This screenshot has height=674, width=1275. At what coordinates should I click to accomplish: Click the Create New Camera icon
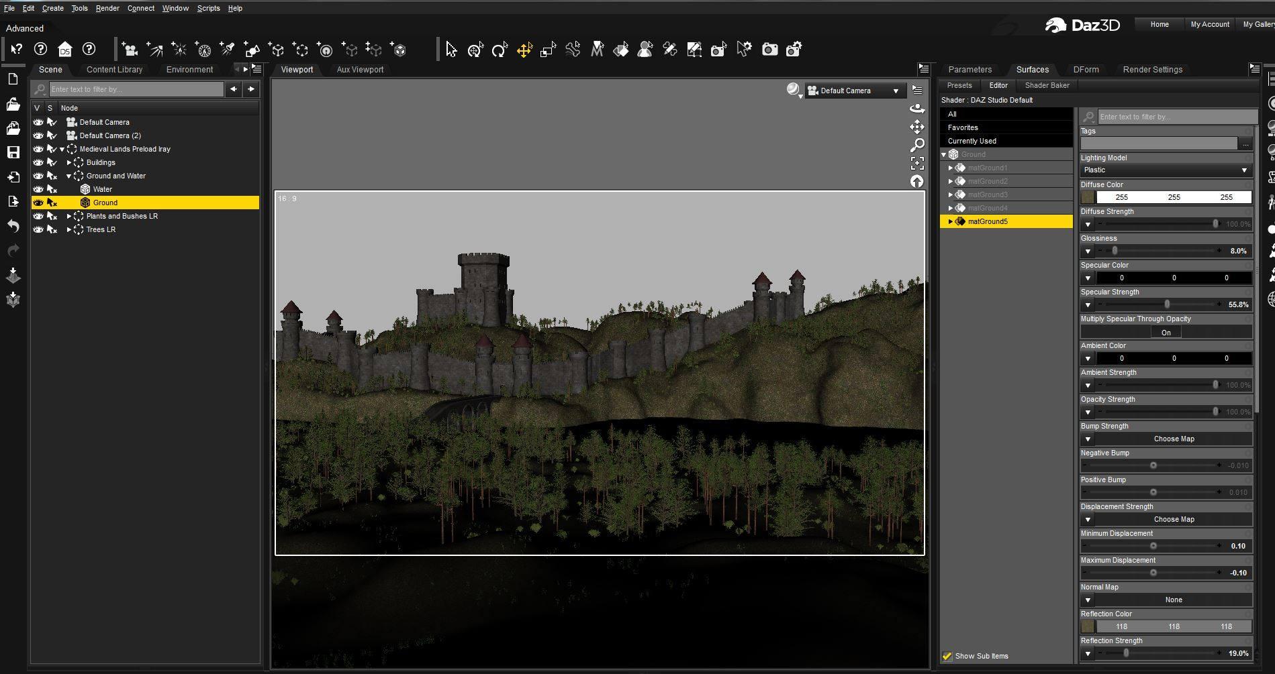tap(130, 50)
